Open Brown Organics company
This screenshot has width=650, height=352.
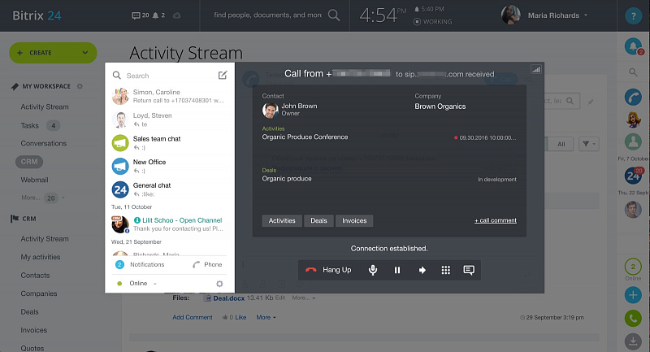click(440, 106)
